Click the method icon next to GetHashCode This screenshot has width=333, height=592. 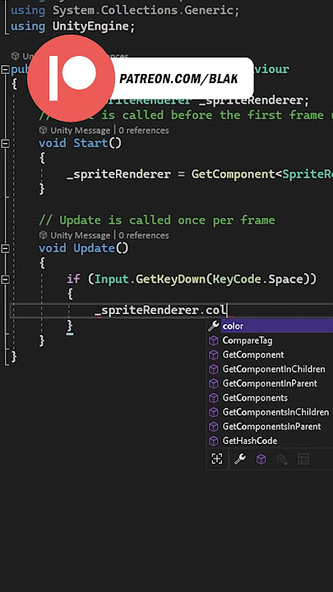[214, 441]
